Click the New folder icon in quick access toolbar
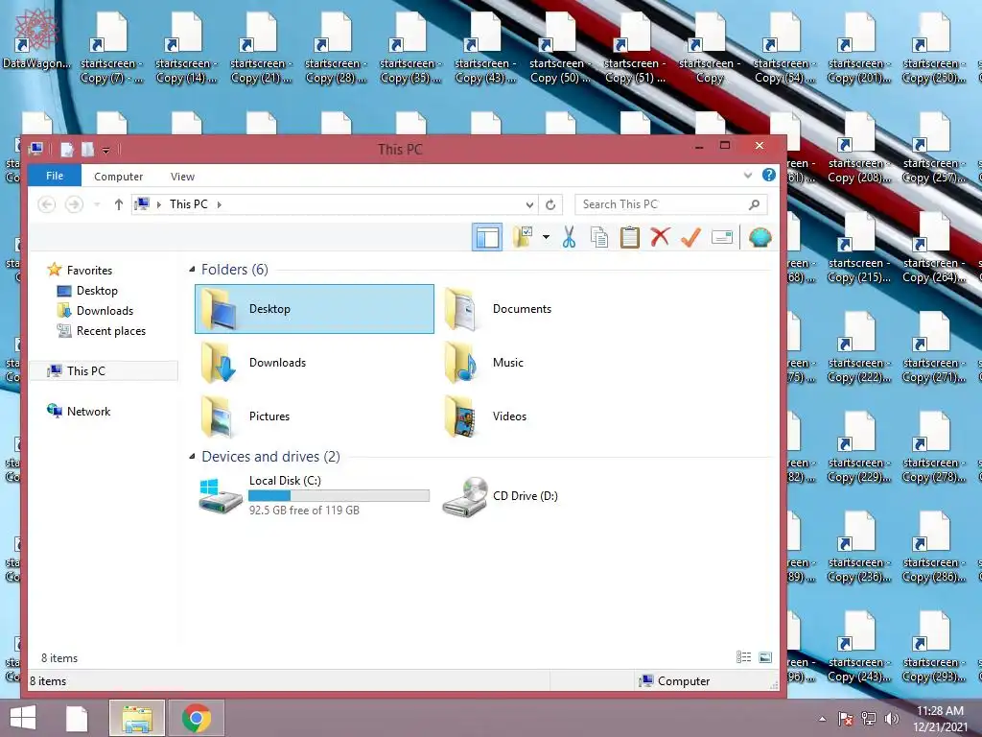 coord(87,149)
